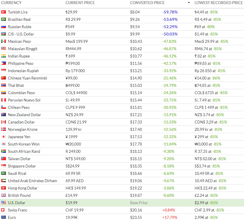Sort by Lowest Recorded Price header
The image size is (244, 220).
[218, 3]
